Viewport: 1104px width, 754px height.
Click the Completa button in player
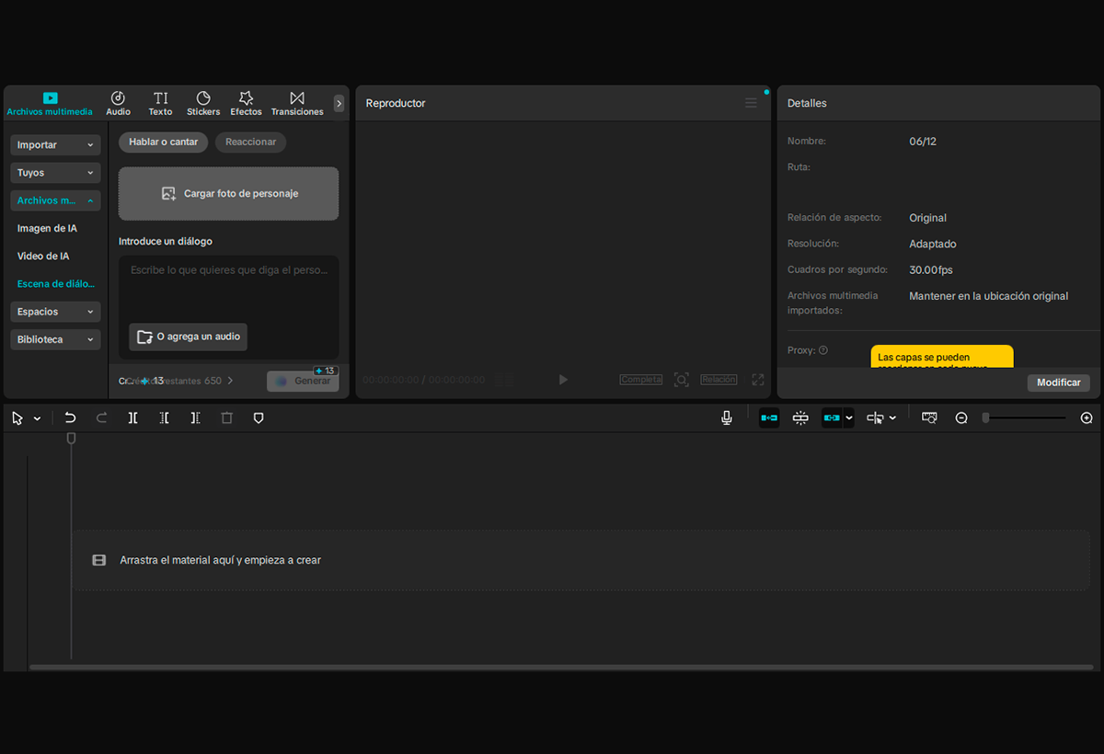coord(641,380)
